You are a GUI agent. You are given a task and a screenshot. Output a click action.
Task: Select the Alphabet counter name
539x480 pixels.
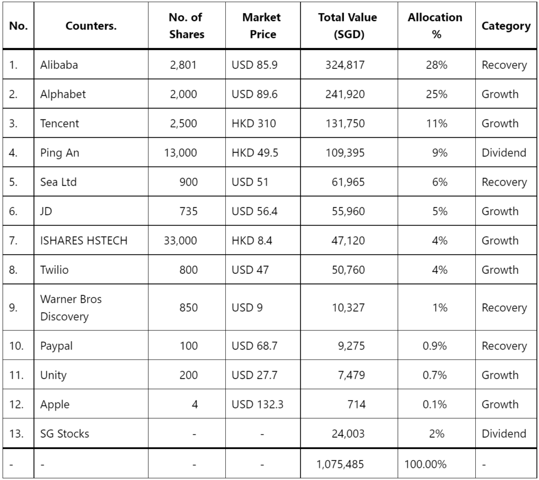(63, 94)
